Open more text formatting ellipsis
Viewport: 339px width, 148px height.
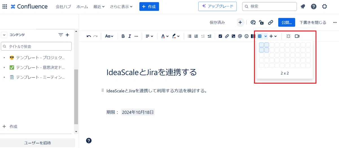click(x=136, y=36)
